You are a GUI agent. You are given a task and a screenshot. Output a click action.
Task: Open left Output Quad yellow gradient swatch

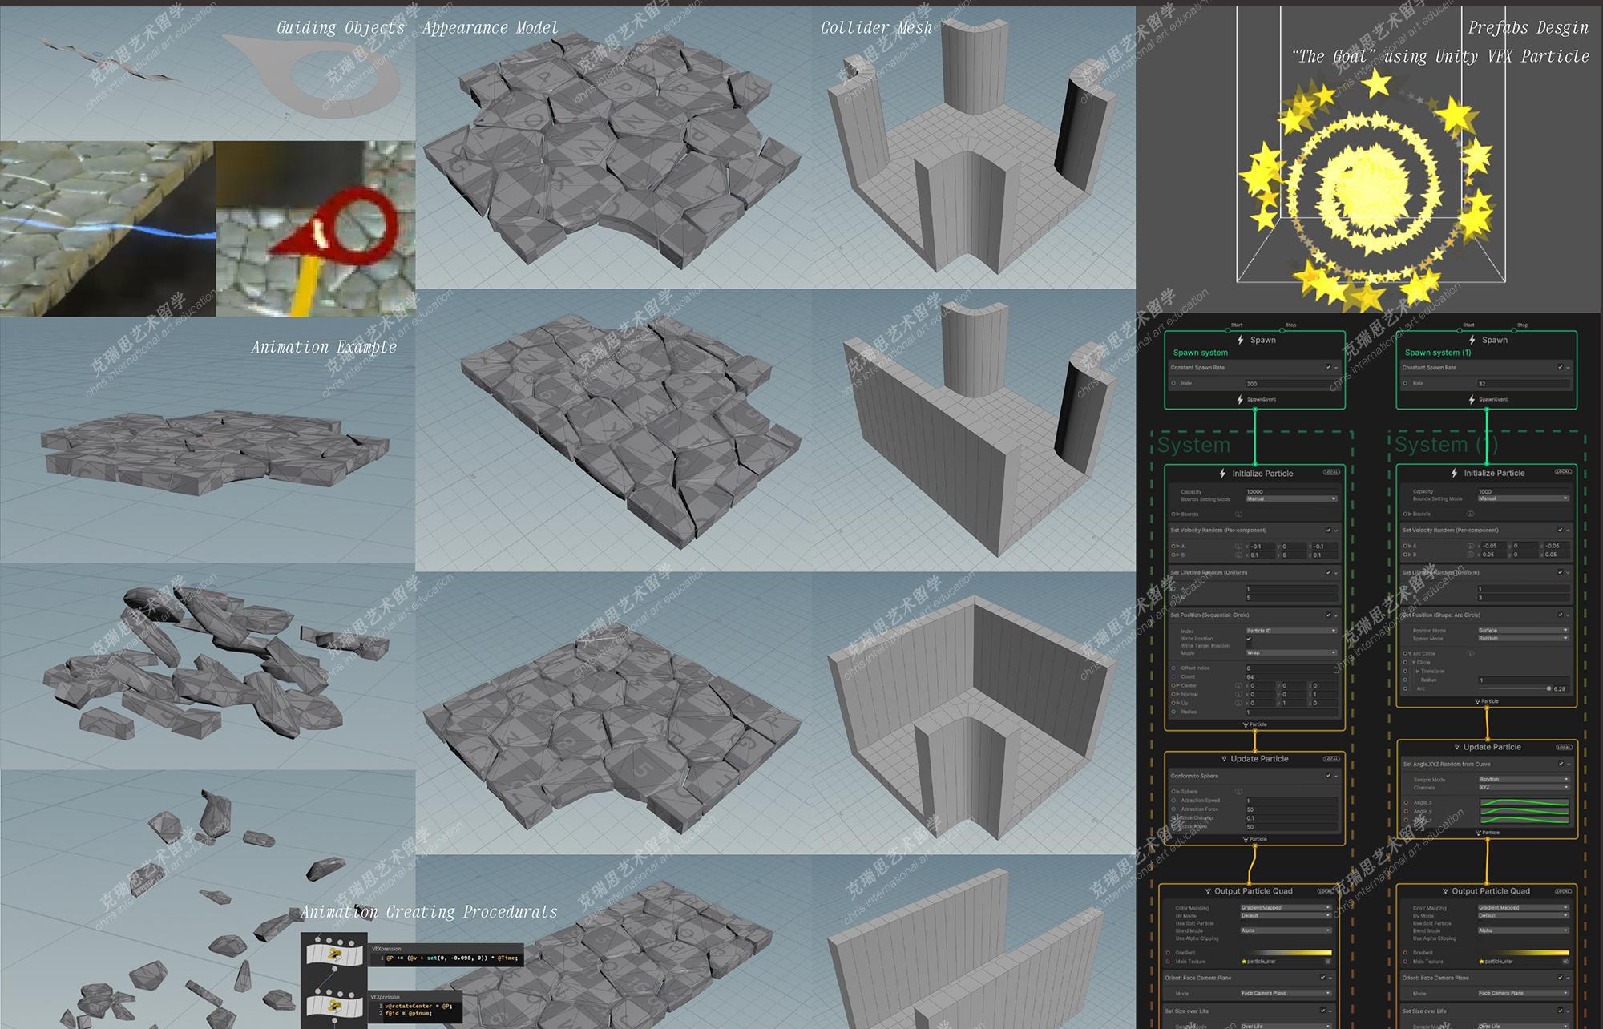tap(1286, 953)
